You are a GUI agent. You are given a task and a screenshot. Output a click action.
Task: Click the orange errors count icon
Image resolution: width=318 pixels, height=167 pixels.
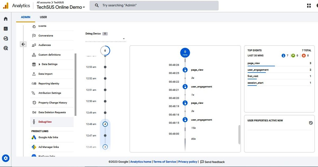pos(304,56)
